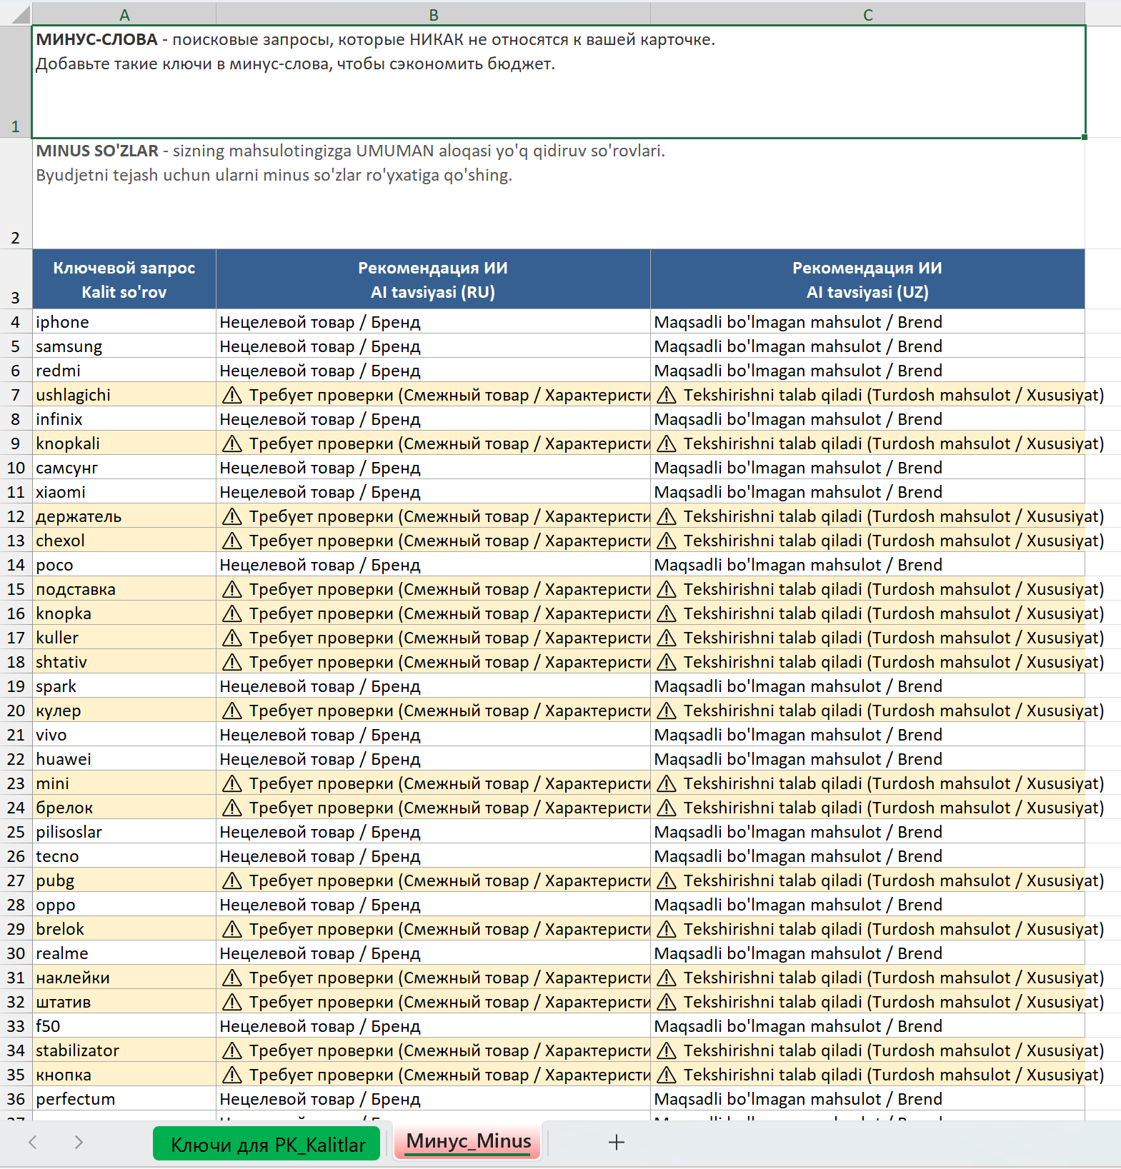Screen dimensions: 1121x1169
Task: Click Нецелевой товар / Бренд in the xiaomi row
Action: pyautogui.click(x=433, y=491)
